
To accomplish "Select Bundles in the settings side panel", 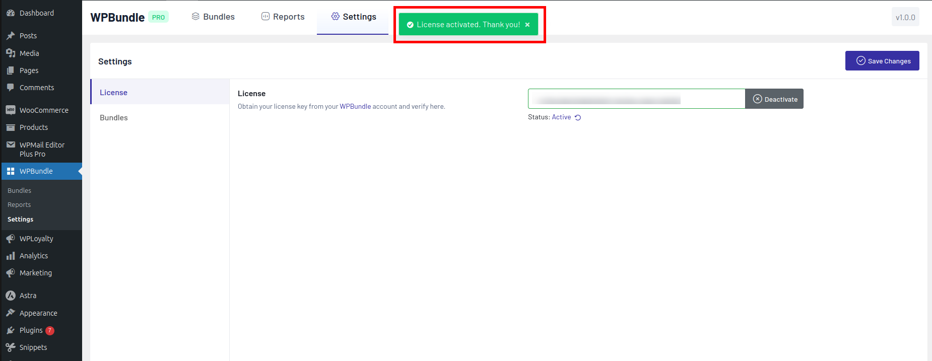I will [114, 118].
